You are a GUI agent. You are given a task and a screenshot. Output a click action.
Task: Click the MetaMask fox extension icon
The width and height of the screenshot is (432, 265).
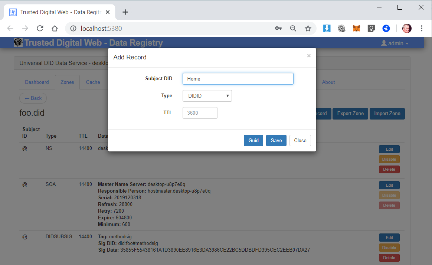pyautogui.click(x=356, y=28)
